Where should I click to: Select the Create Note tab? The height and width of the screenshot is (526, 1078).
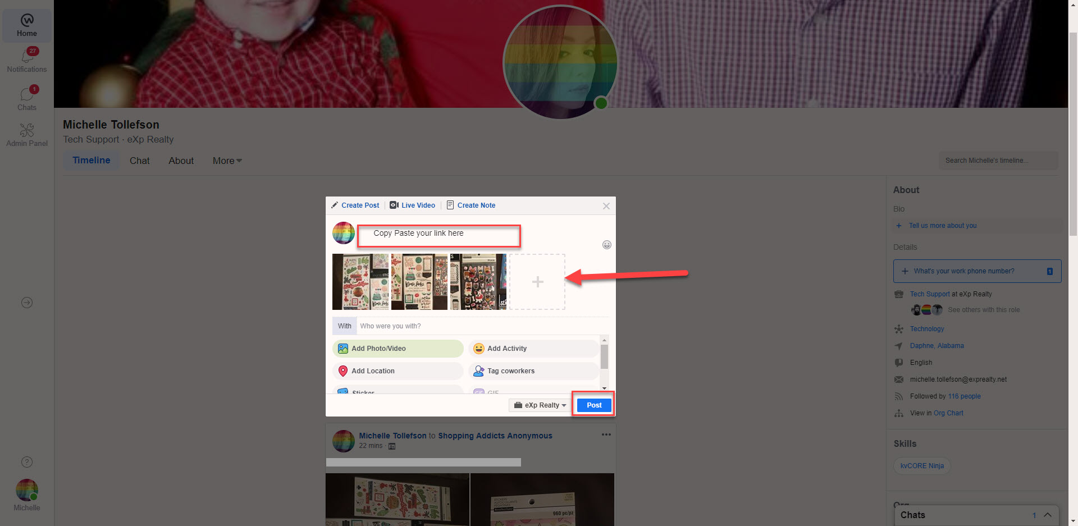coord(471,205)
